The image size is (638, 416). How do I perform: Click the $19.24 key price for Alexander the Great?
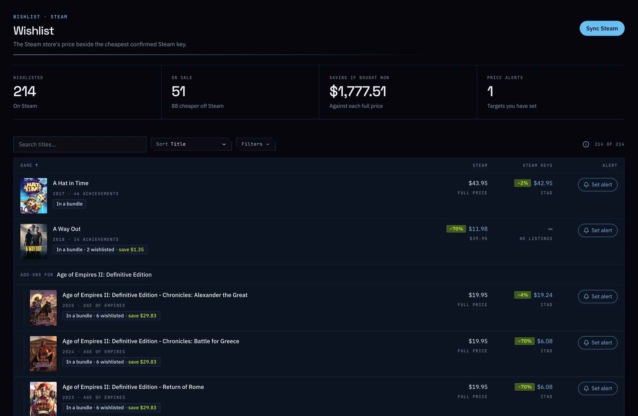543,295
